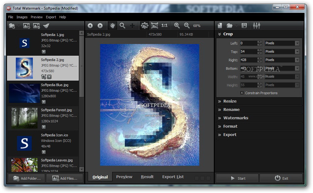Switch to the Original tab

pyautogui.click(x=100, y=177)
